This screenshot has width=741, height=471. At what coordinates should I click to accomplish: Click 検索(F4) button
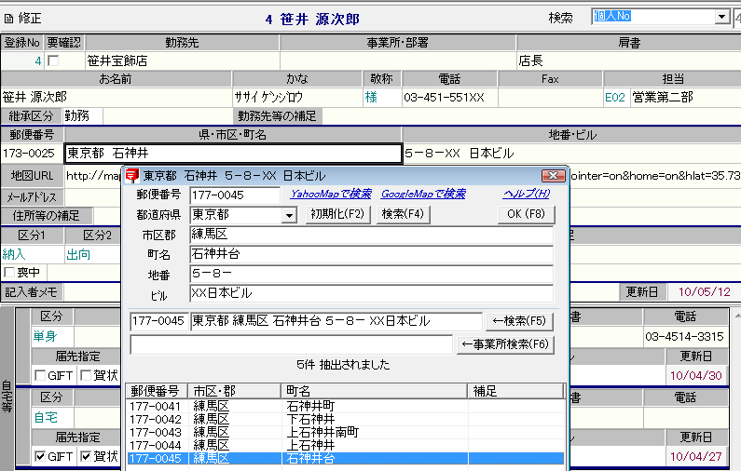[403, 214]
